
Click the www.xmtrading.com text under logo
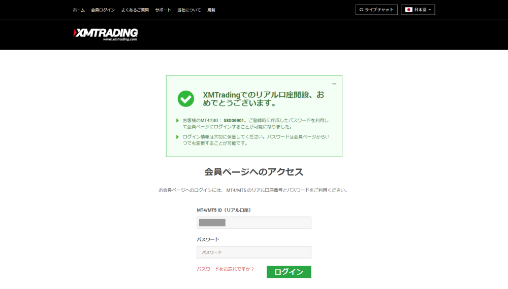pyautogui.click(x=120, y=40)
